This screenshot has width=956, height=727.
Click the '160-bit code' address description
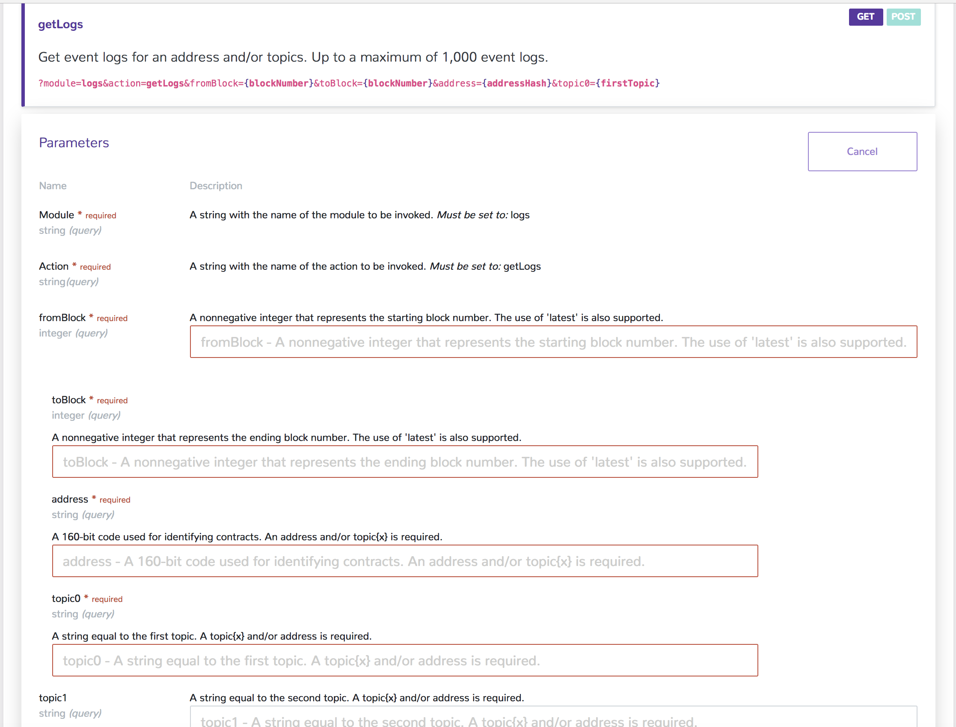coord(247,537)
